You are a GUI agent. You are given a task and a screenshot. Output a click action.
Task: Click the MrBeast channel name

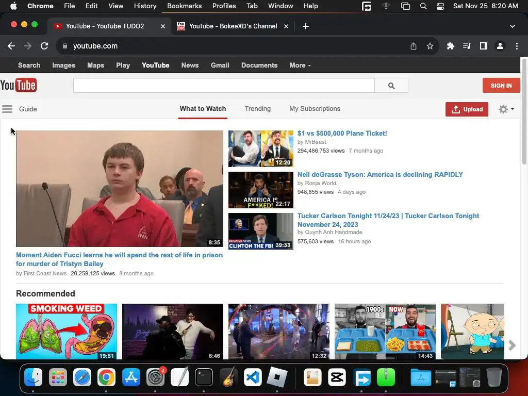316,142
